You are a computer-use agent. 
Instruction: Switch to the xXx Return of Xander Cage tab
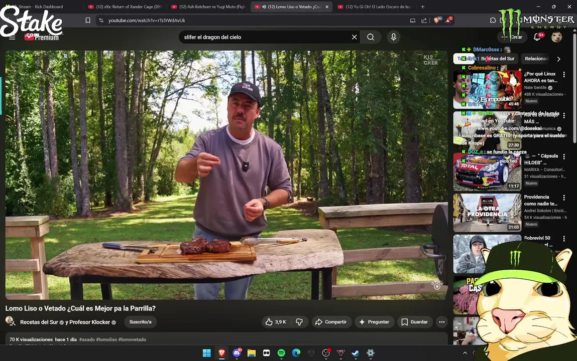[125, 7]
